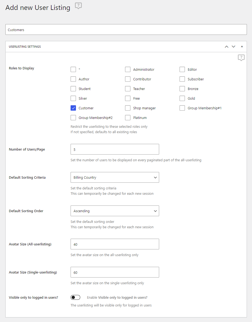Open help icon beside Add new User Listing
This screenshot has width=252, height=322.
point(78,6)
